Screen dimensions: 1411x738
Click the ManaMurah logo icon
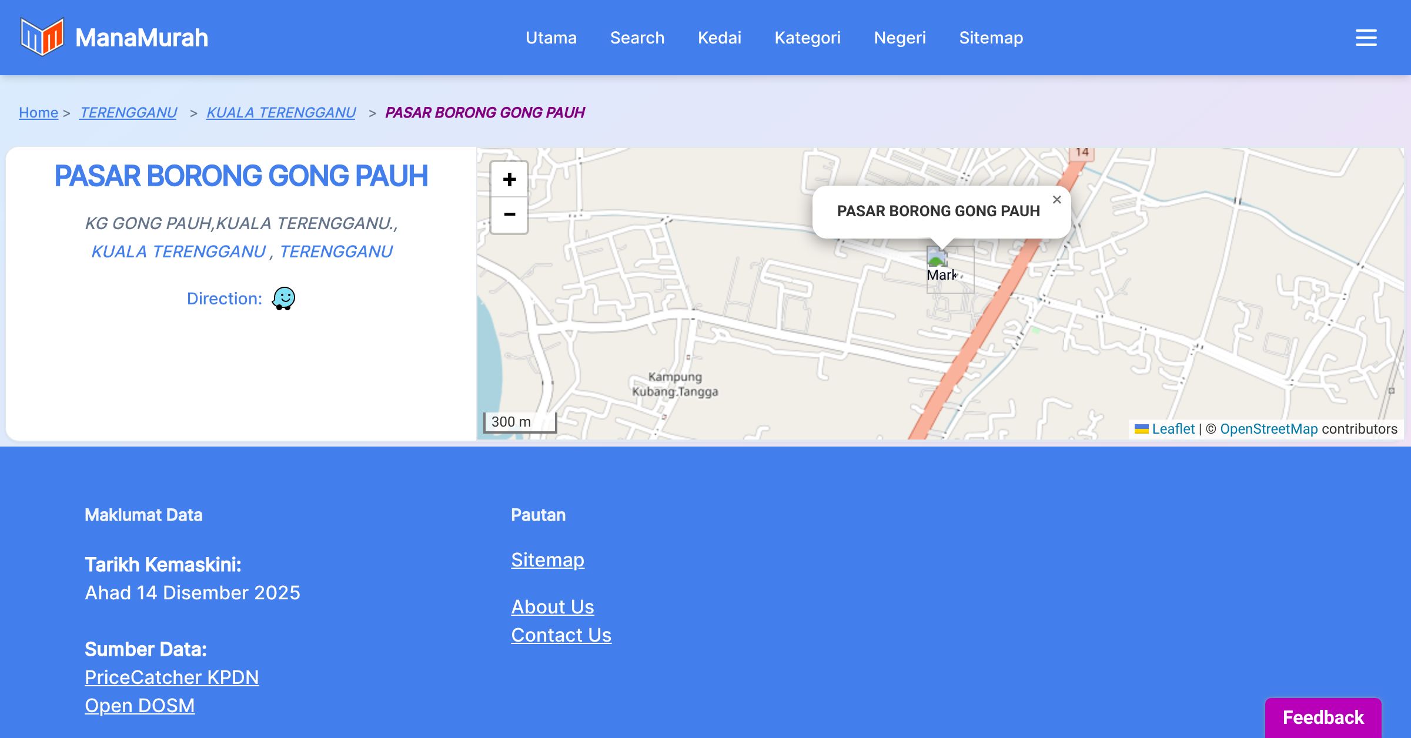tap(42, 37)
